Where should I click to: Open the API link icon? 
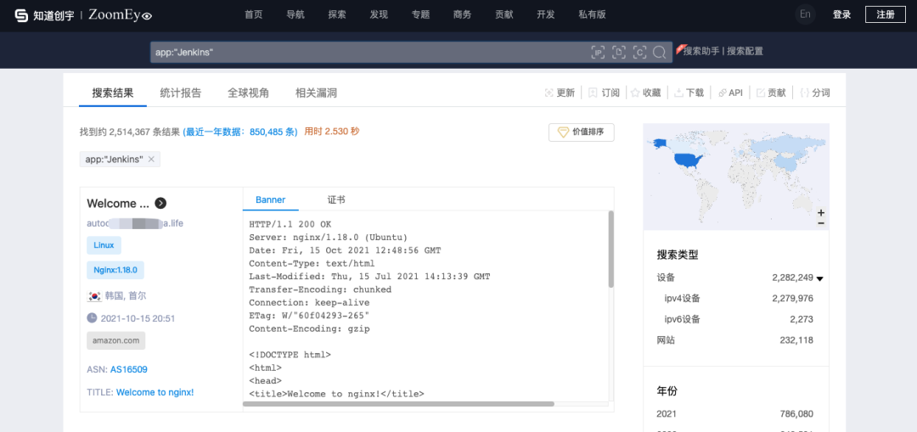(730, 93)
